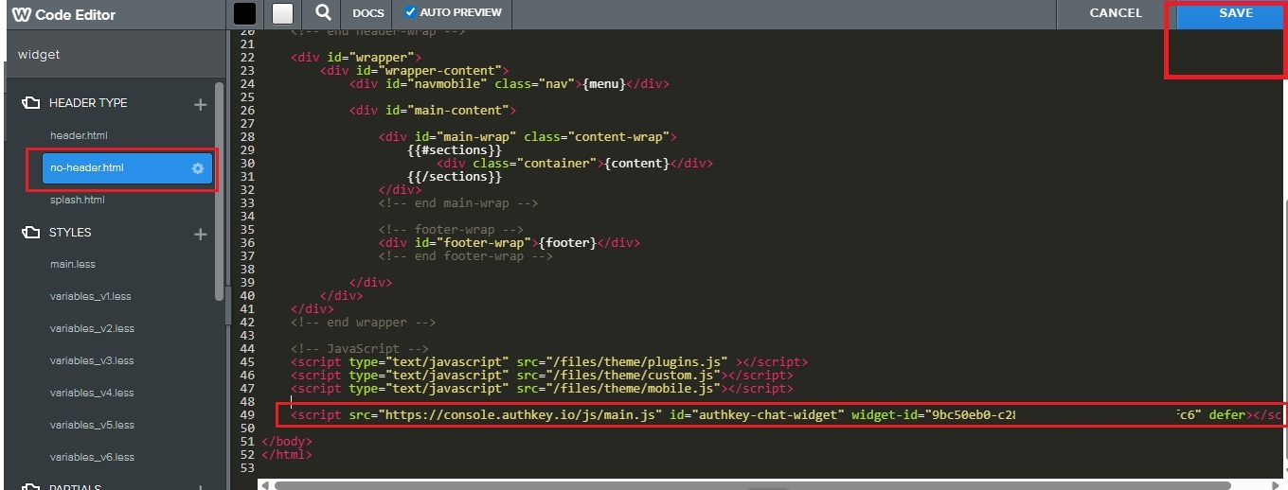Click the Cancel button
The width and height of the screenshot is (1288, 490).
click(1116, 13)
